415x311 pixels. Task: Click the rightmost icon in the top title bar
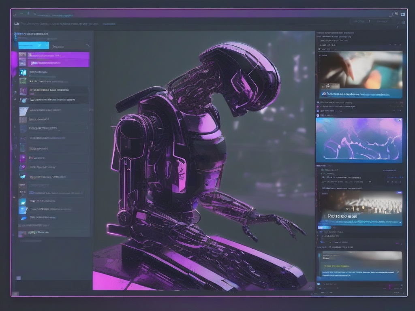(x=403, y=14)
